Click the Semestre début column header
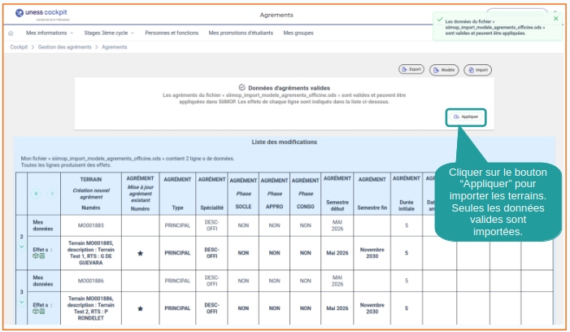The height and width of the screenshot is (332, 570). (x=337, y=194)
